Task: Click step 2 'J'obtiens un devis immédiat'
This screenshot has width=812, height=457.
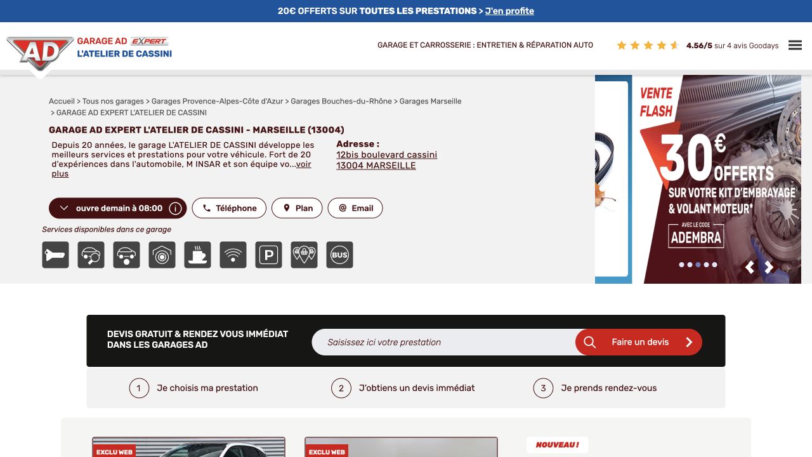Action: pos(403,388)
